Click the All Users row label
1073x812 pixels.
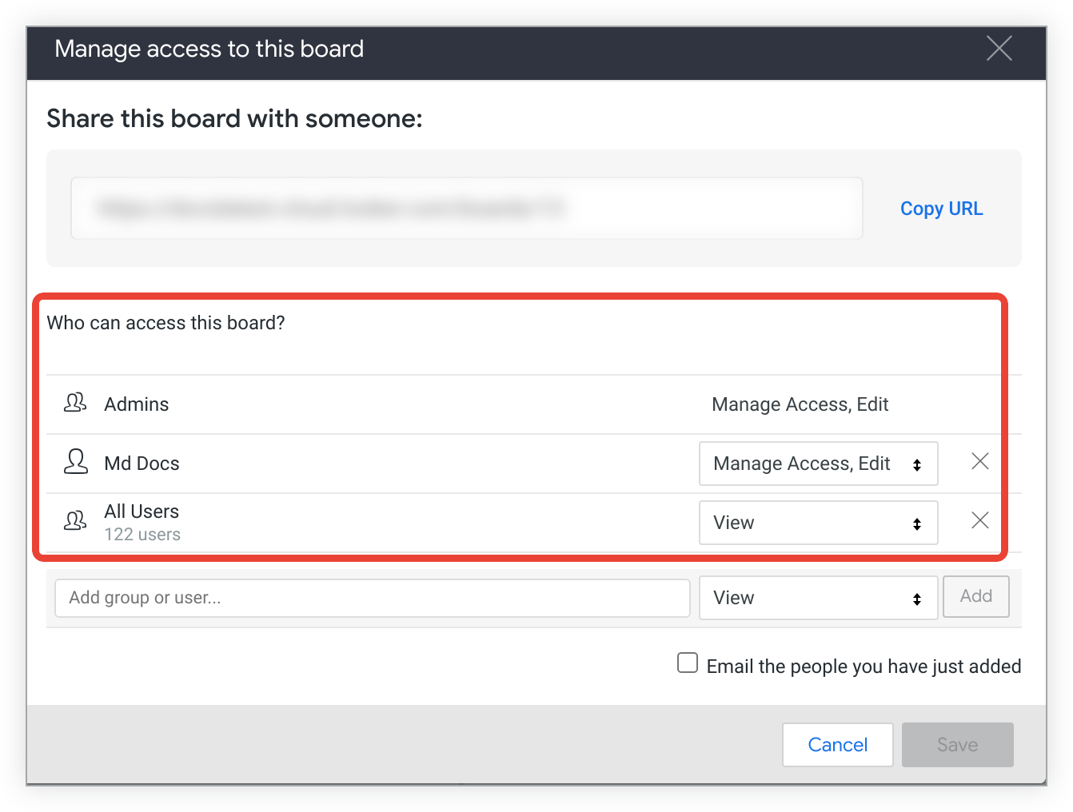coord(142,511)
